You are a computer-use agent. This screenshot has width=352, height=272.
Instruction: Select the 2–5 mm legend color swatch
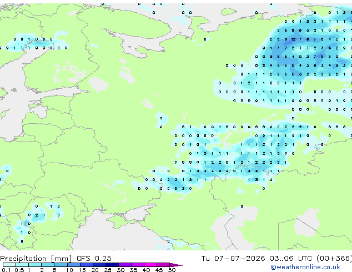[48, 265]
